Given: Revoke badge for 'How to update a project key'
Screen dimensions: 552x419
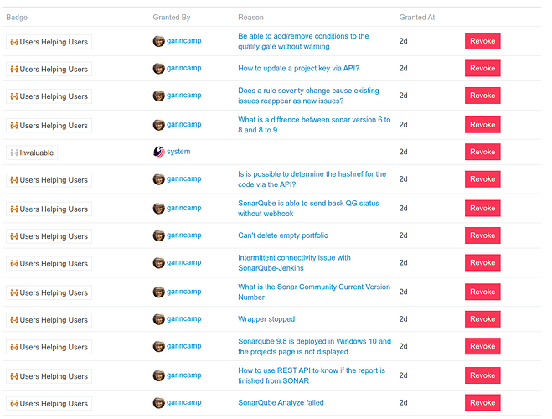Looking at the screenshot, I should 482,69.
